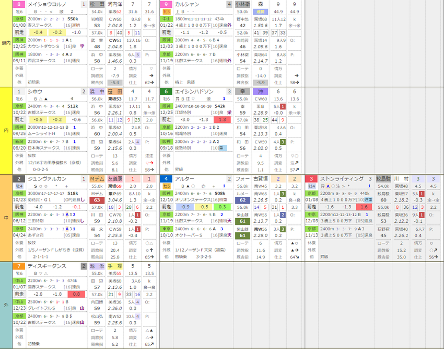Viewport: 444px width, 349px height.
Task: Click body weight 518k
Action: click(73, 194)
